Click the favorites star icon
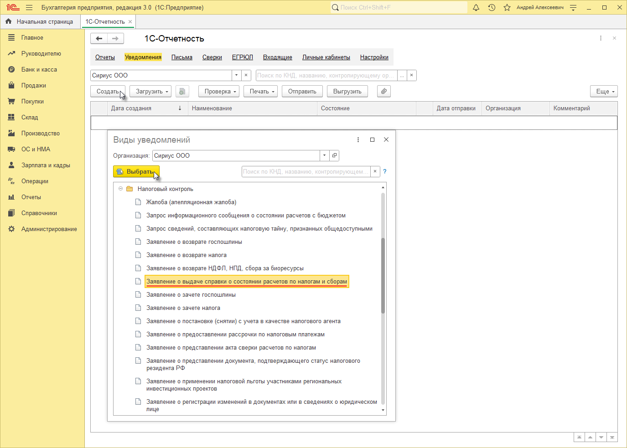This screenshot has width=627, height=448. coord(507,8)
